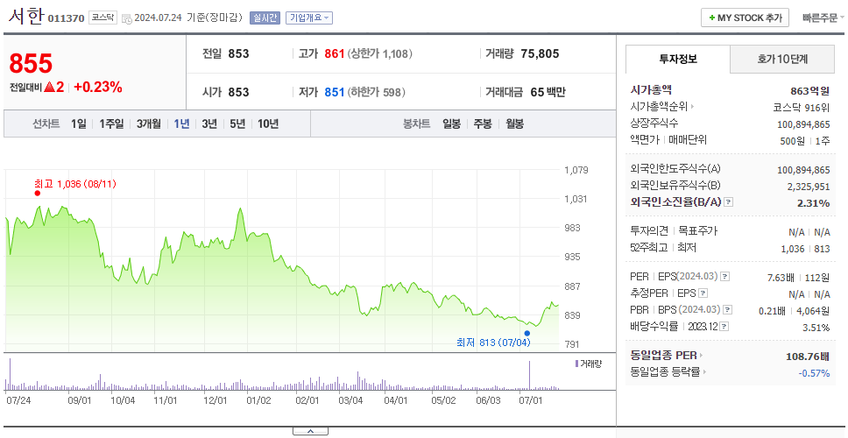
Task: Click help icon next to PBR BPS(2024.03)
Action: tap(729, 310)
